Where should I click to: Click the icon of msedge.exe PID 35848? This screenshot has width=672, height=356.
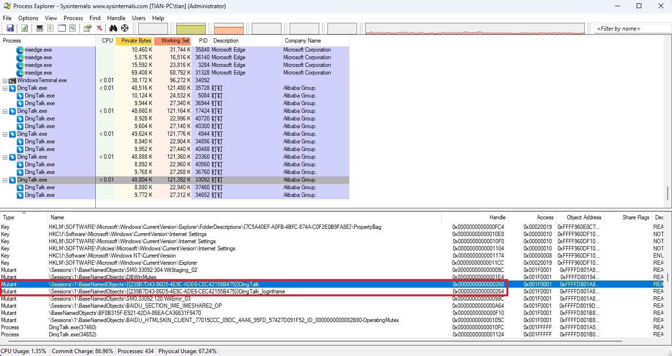[20, 50]
